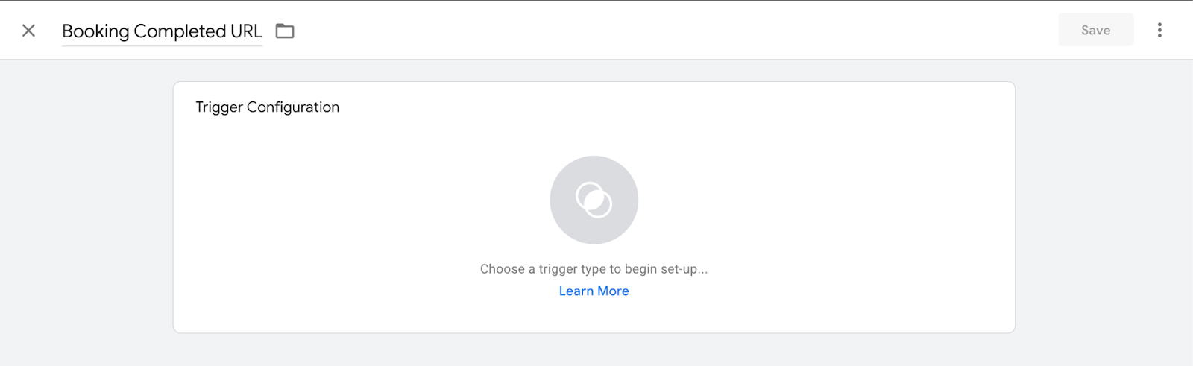Follow the Learn More link
This screenshot has width=1193, height=366.
(594, 291)
